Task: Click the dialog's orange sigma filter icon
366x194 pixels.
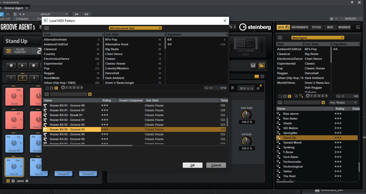Action: 56,88
